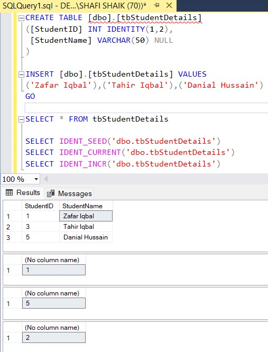
Task: Click the [StudentName] column definition
Action: tap(61, 40)
